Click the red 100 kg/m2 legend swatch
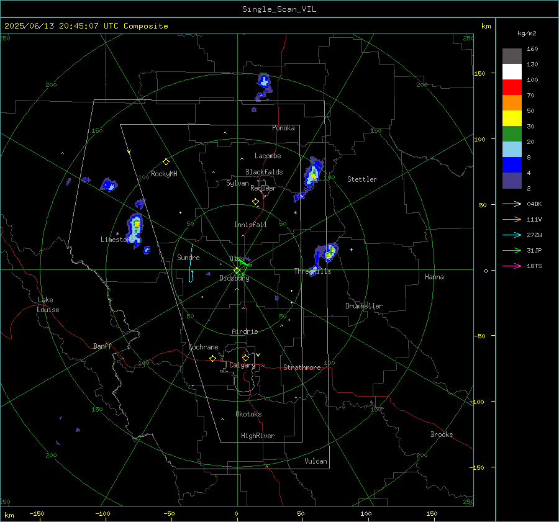 (x=512, y=88)
